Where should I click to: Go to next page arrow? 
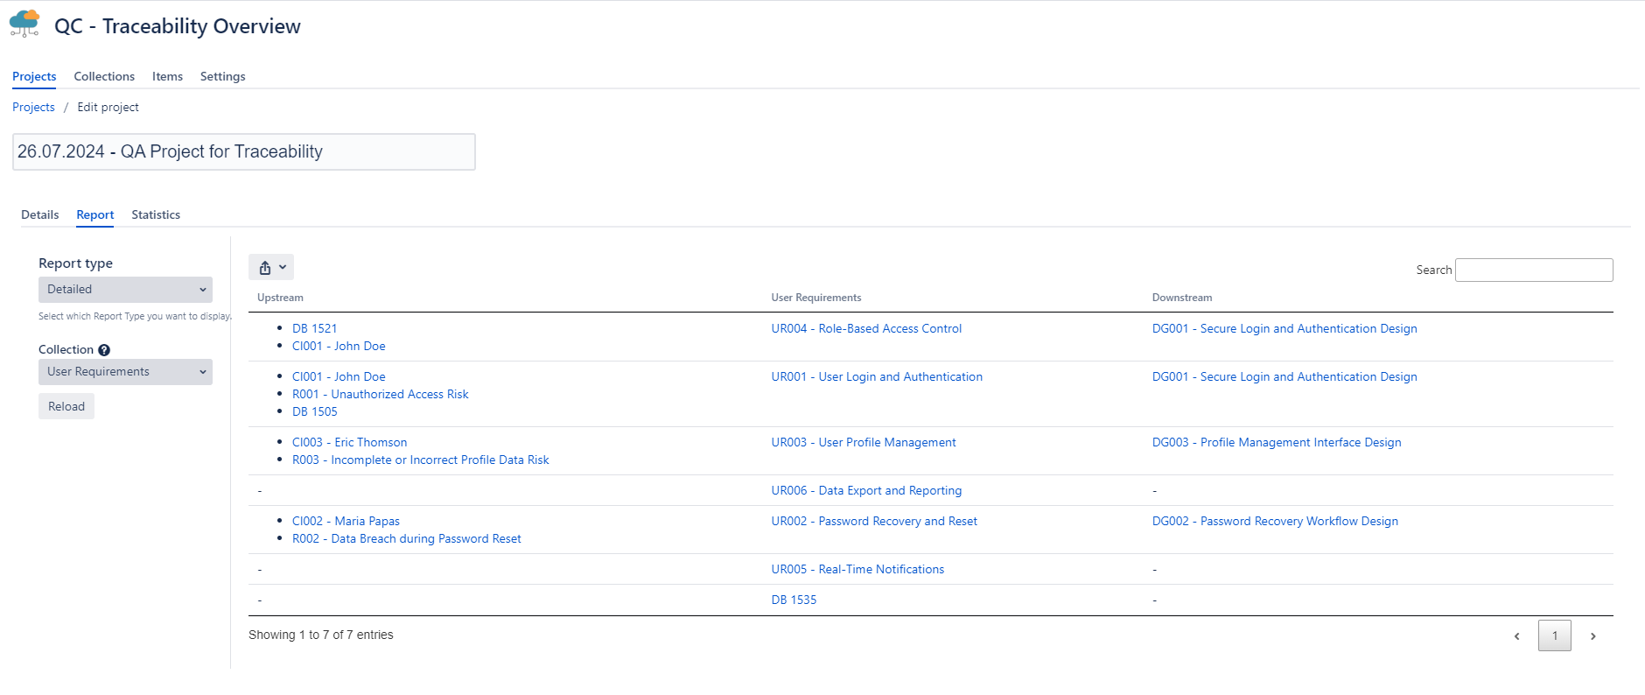(1592, 636)
